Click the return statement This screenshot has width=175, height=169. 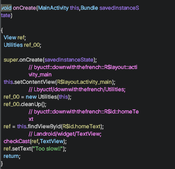point(11,156)
